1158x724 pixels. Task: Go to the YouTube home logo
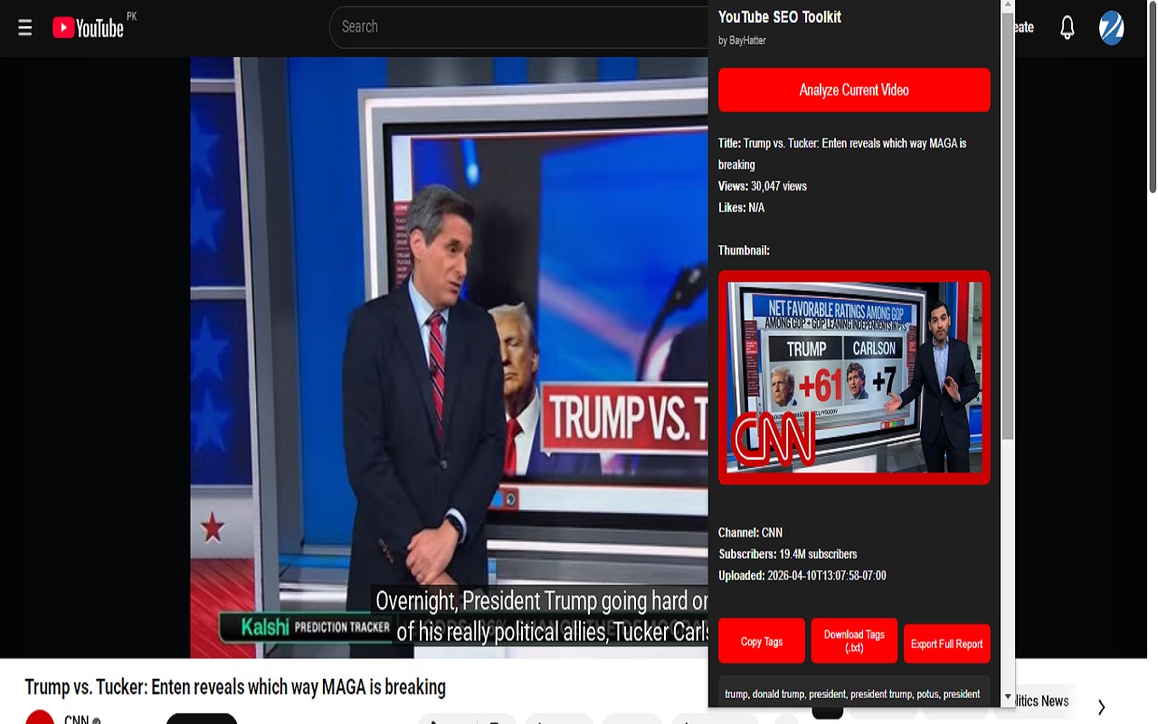pyautogui.click(x=88, y=28)
